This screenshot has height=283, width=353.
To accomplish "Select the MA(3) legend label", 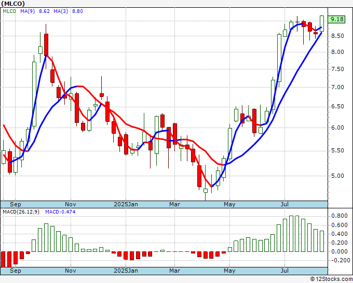I will coord(61,11).
